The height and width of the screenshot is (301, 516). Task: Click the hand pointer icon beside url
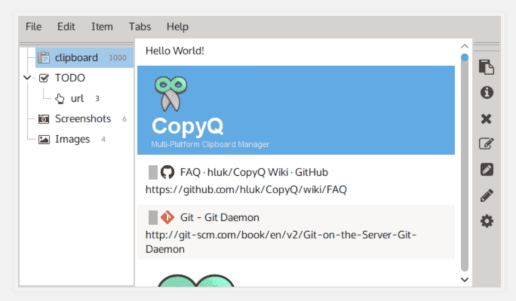tap(60, 98)
